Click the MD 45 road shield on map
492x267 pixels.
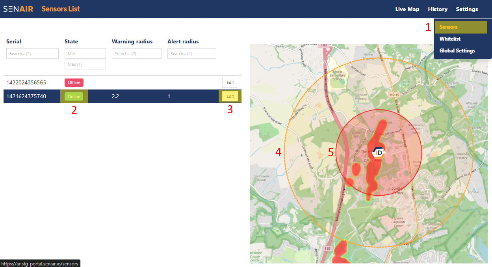coord(395,94)
